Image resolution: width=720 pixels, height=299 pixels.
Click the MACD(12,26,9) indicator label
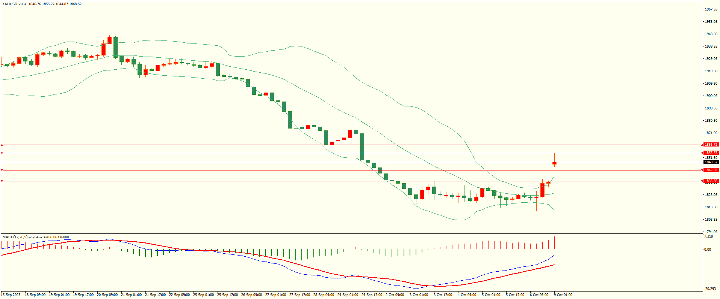coord(15,237)
